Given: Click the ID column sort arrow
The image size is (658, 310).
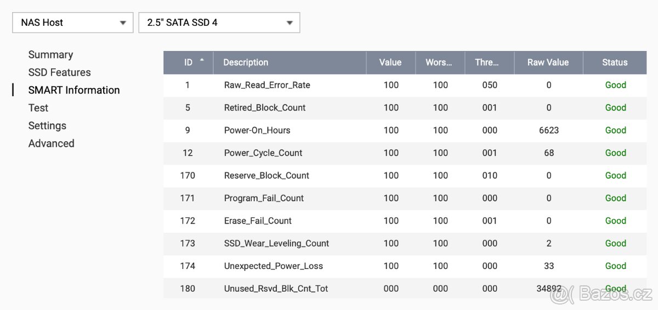Looking at the screenshot, I should (x=202, y=59).
